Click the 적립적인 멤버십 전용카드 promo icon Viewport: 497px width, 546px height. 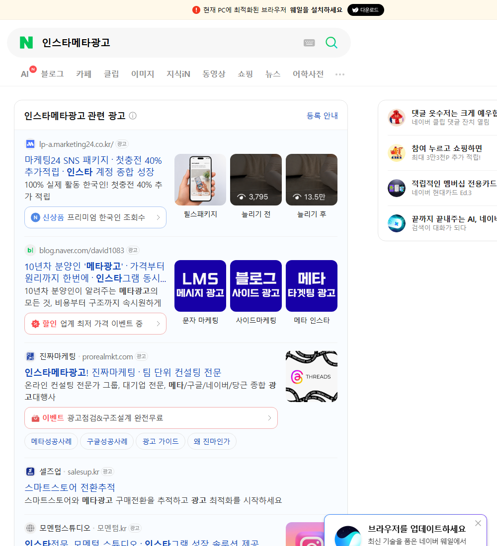pos(397,188)
